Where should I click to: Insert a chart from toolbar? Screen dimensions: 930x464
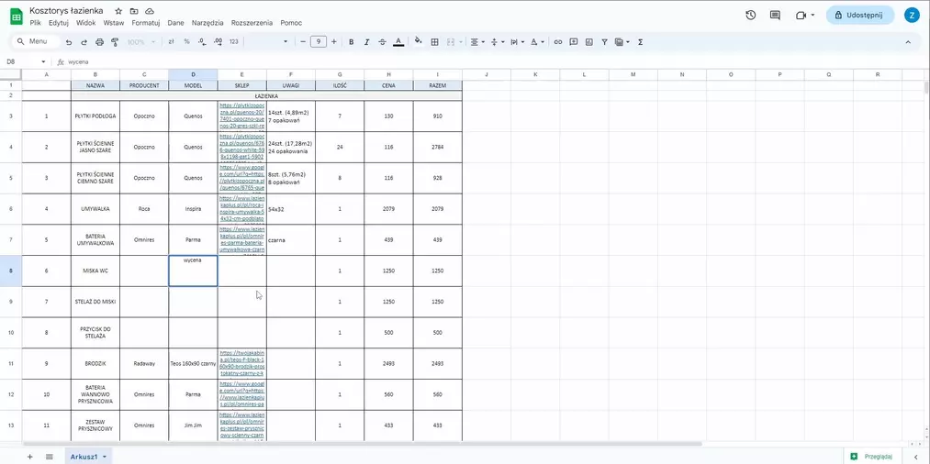(x=589, y=42)
